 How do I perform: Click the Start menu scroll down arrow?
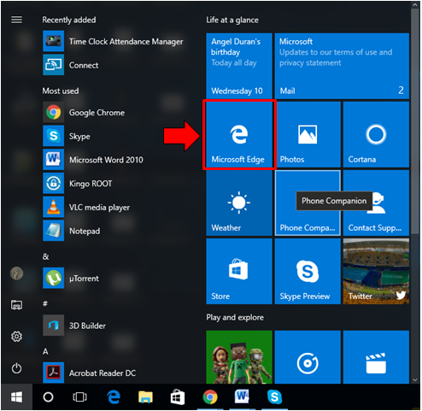[415, 379]
